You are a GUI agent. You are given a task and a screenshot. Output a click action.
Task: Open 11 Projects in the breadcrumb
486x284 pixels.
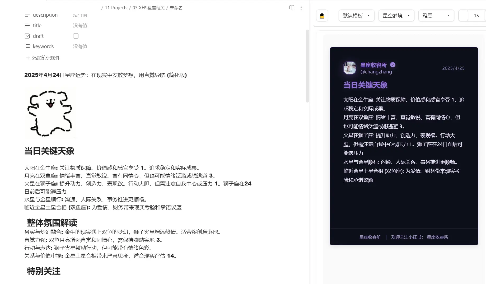tap(116, 8)
